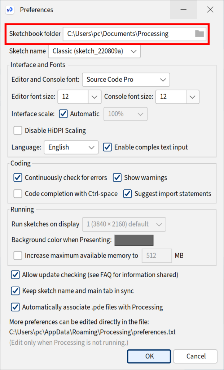Click the Processing app icon in title bar

click(x=10, y=10)
